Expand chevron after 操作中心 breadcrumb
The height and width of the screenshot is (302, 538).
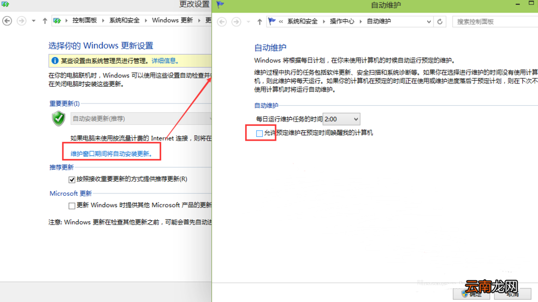coord(360,22)
